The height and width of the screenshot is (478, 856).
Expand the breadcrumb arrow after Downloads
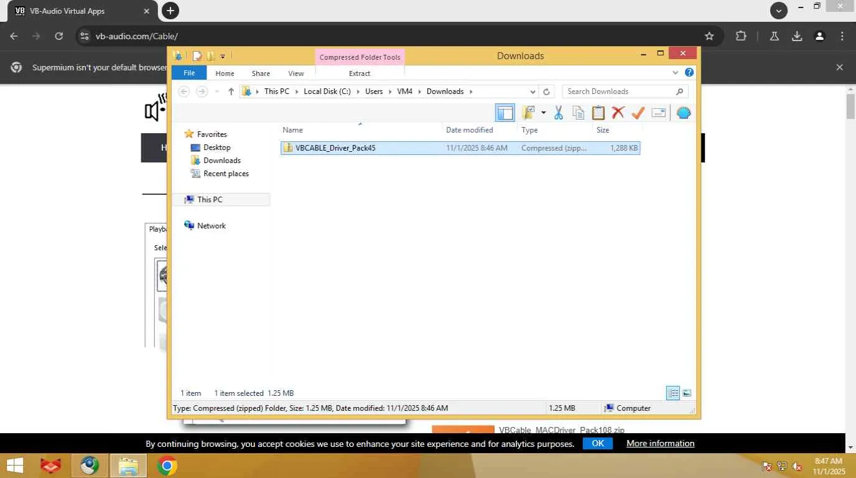[471, 91]
